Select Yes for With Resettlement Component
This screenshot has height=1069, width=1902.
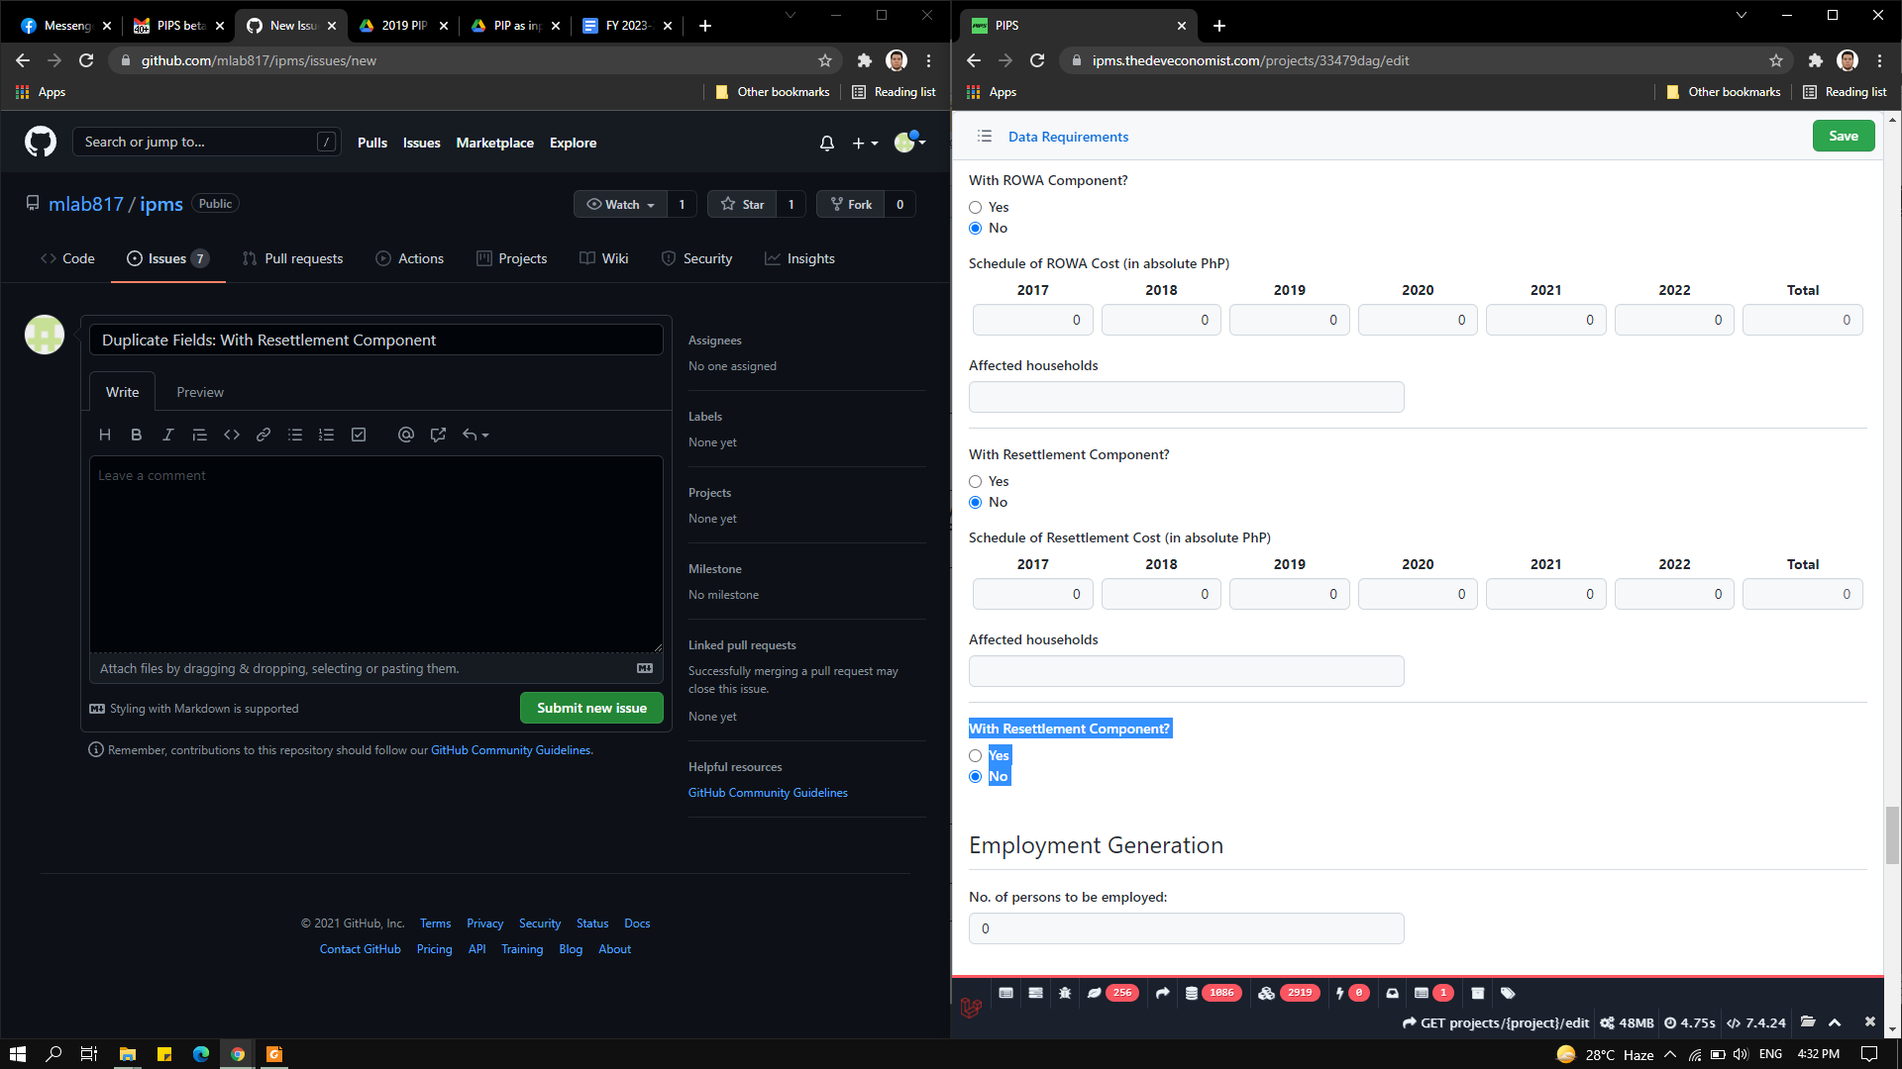[975, 481]
